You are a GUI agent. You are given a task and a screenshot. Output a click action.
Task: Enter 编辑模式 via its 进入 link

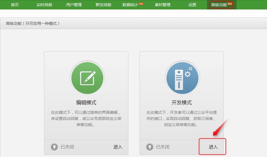pos(118,147)
